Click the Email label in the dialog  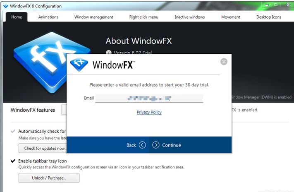88,98
